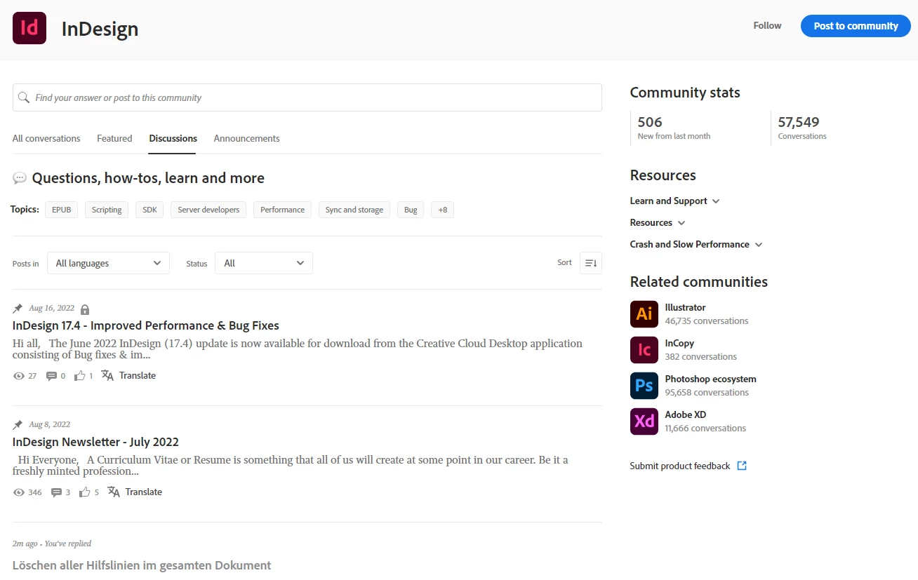Click the pin icon on the Aug 16, 2022 post
The height and width of the screenshot is (580, 918).
18,309
